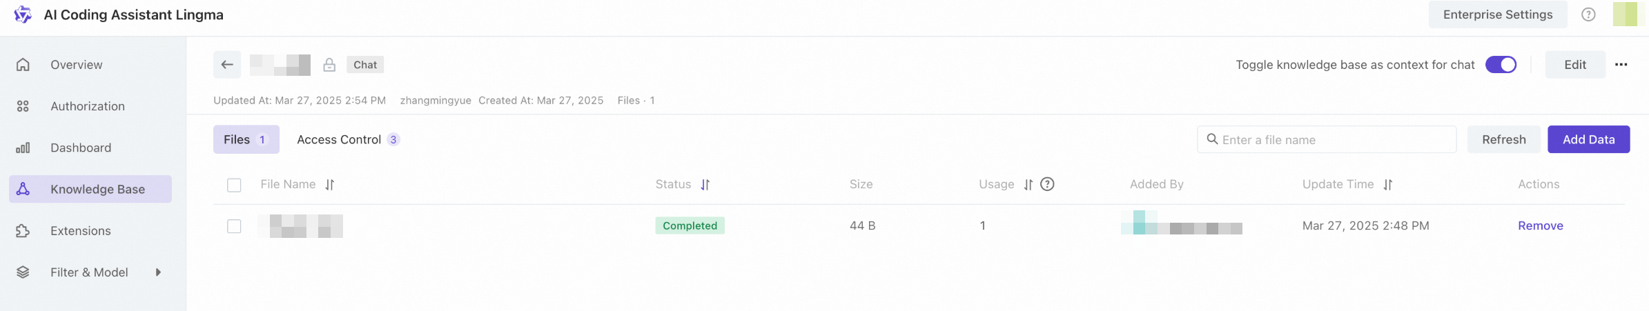Viewport: 1649px width, 311px height.
Task: Click the Enter a file name search field
Action: 1332,140
